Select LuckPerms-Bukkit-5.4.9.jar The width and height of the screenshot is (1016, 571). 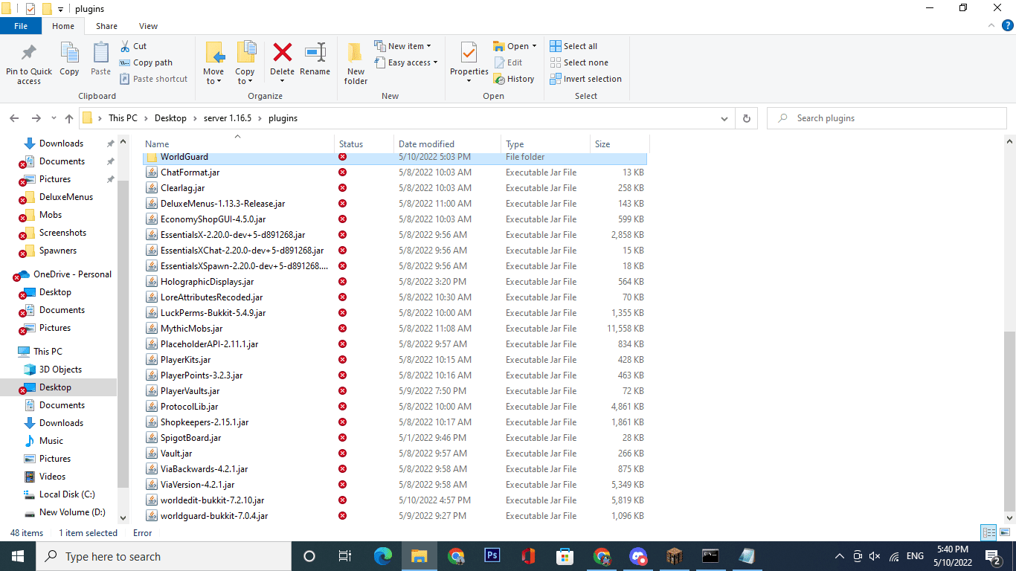394,313
